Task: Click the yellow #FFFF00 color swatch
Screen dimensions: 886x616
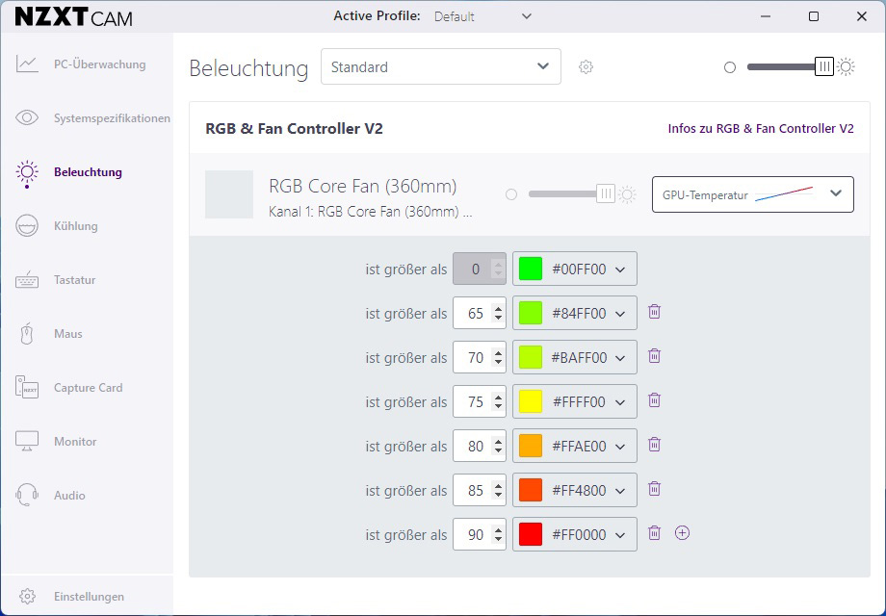Action: coord(531,401)
